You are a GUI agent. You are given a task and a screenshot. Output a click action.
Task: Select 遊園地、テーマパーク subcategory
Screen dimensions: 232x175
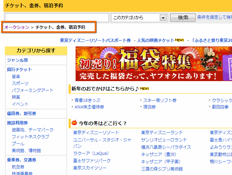pos(33,130)
